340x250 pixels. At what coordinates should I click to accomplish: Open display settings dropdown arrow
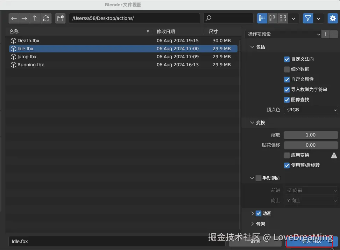click(293, 19)
